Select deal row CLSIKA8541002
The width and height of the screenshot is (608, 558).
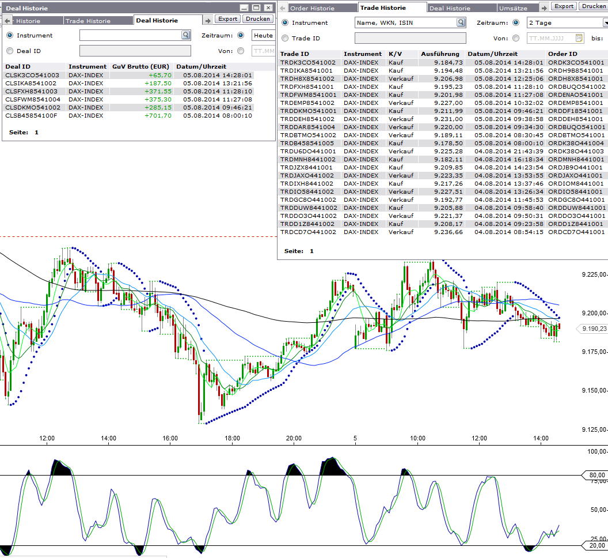click(129, 83)
